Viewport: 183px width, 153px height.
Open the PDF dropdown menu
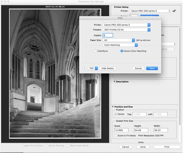(93, 68)
